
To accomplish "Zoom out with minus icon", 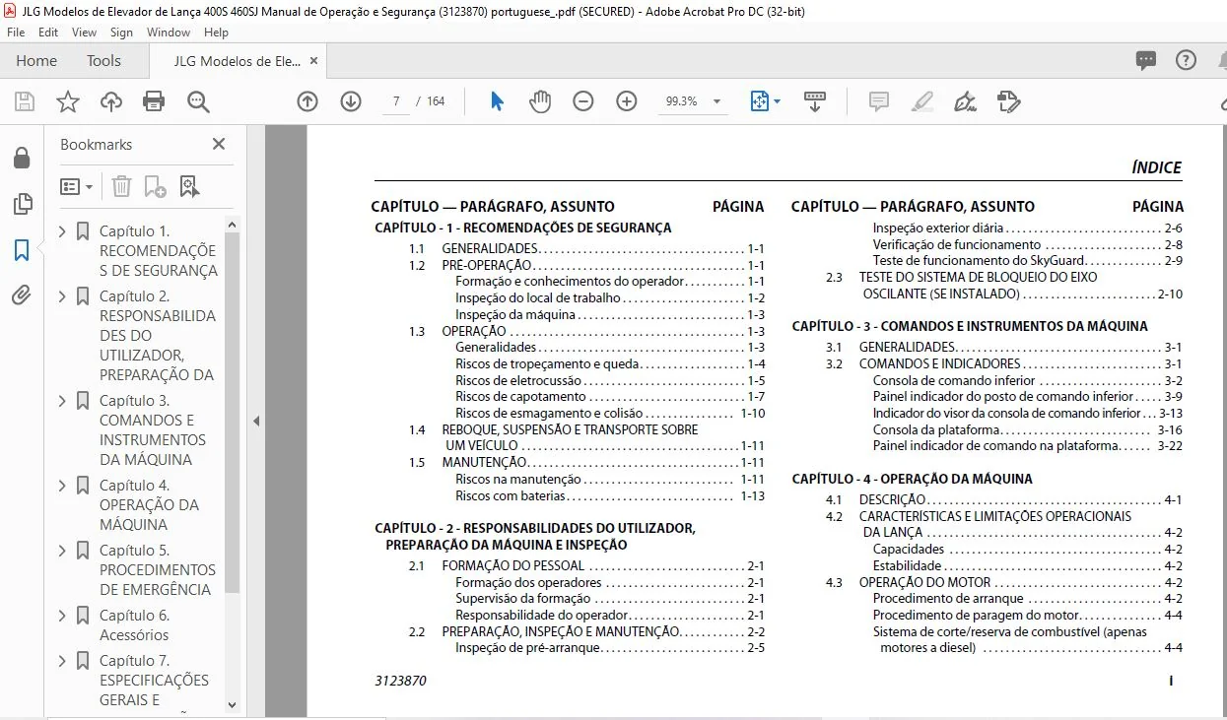I will coord(583,101).
